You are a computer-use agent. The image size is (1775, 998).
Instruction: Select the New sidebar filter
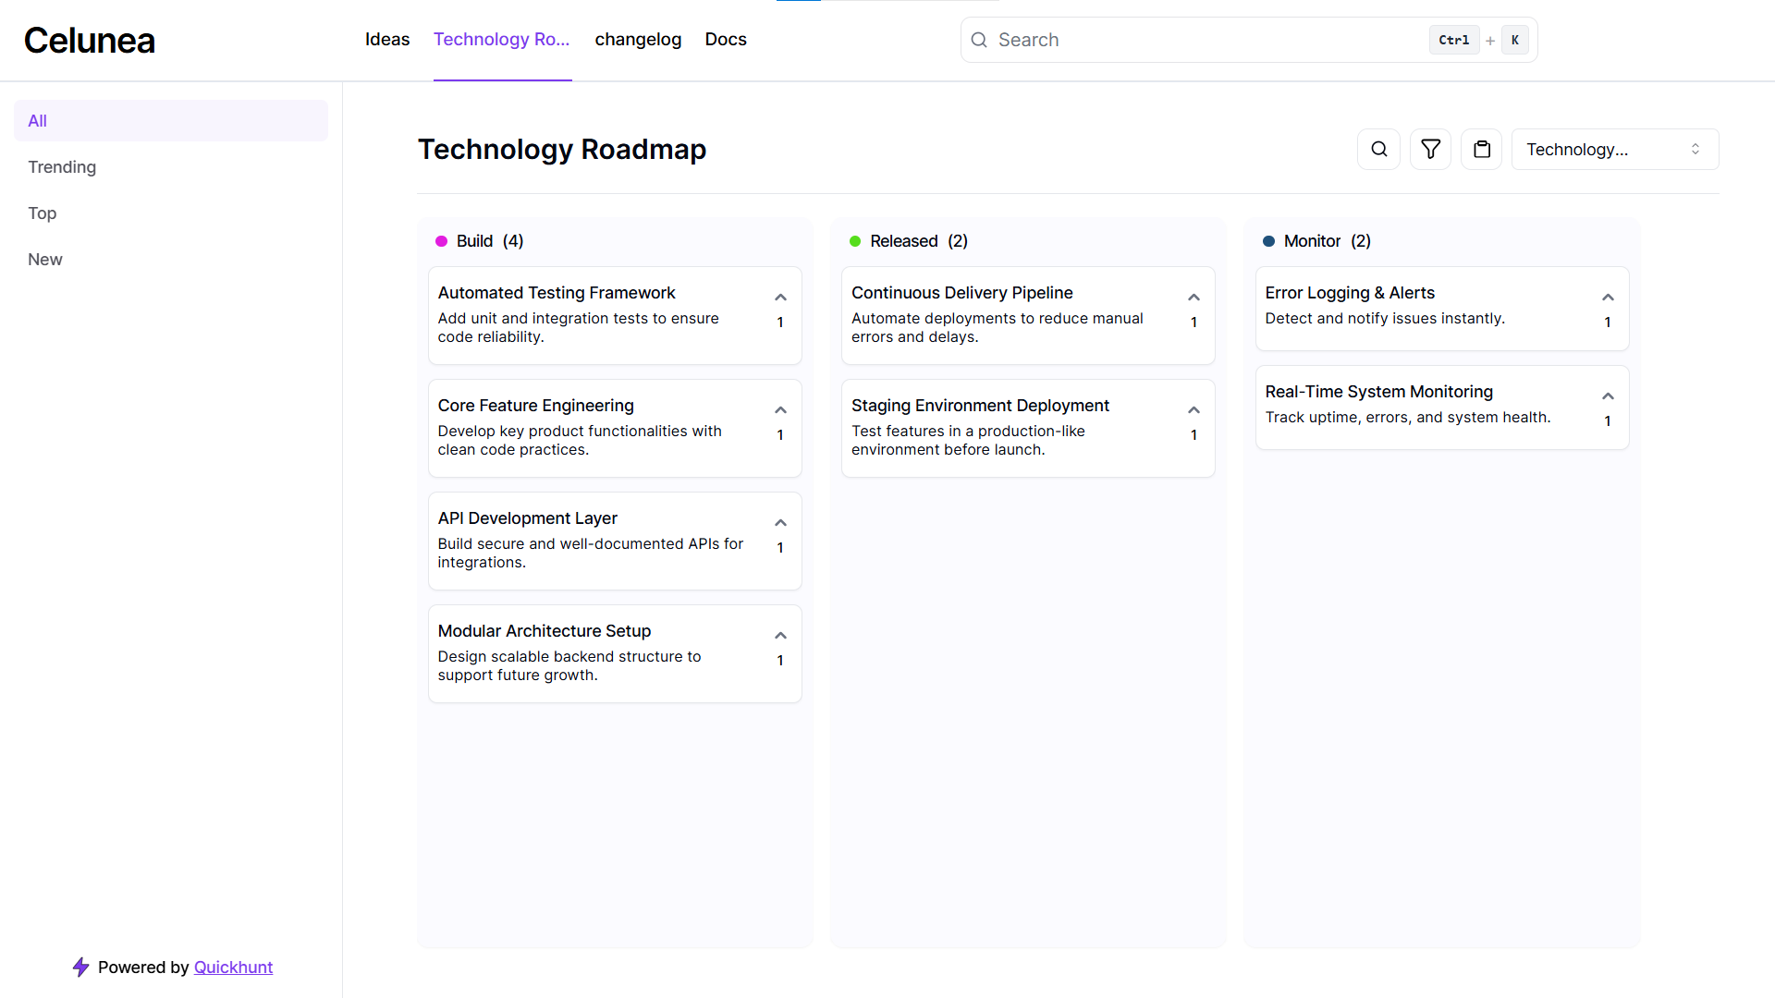(171, 260)
